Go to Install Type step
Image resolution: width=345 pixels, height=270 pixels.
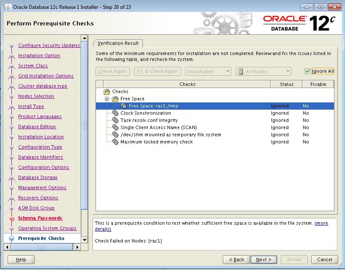click(31, 106)
